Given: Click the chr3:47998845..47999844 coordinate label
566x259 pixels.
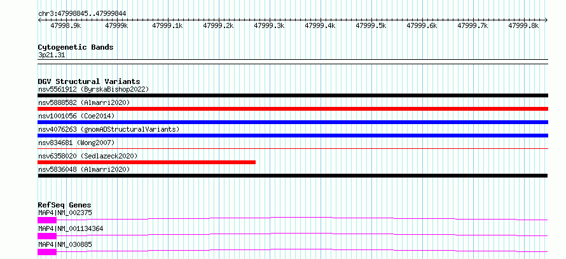Looking at the screenshot, I should point(82,14).
